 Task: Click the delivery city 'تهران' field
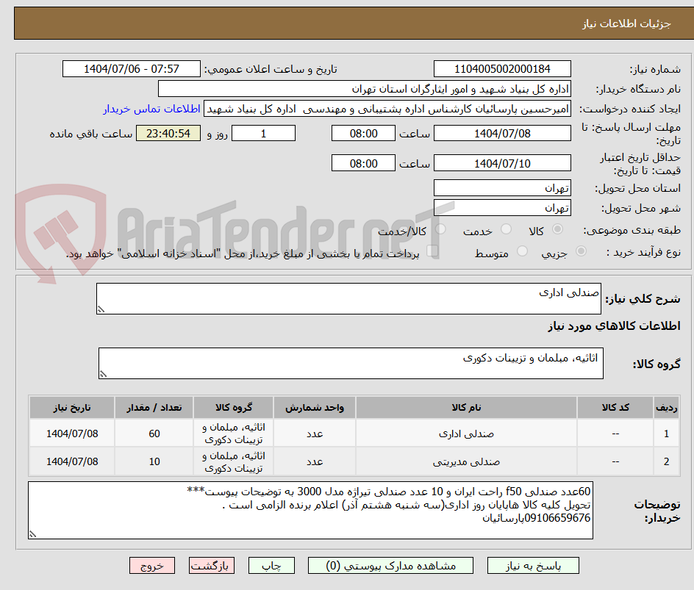click(502, 208)
